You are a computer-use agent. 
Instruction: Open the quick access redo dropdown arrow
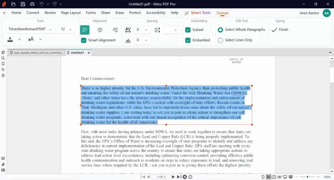pos(61,4)
